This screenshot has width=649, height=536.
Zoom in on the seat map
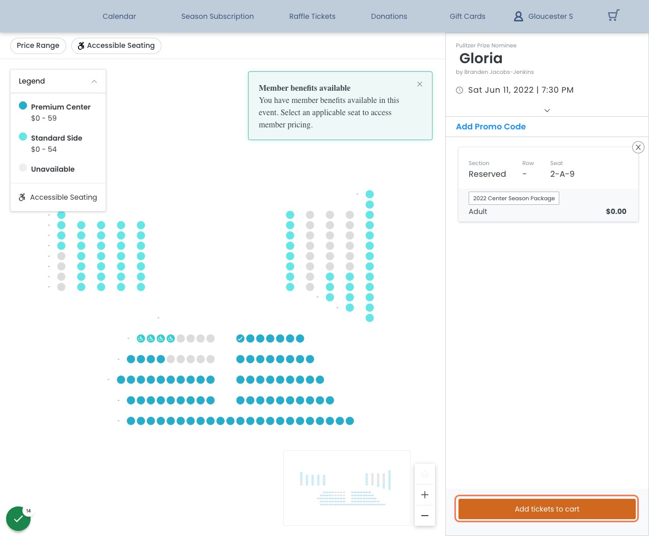coord(425,495)
